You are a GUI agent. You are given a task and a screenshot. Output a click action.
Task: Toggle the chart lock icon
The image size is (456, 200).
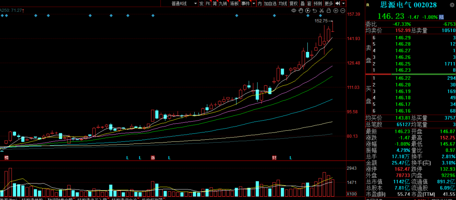pos(328,11)
